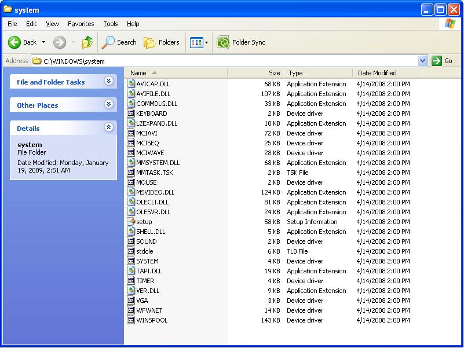Open the Favorites menu

pyautogui.click(x=81, y=24)
